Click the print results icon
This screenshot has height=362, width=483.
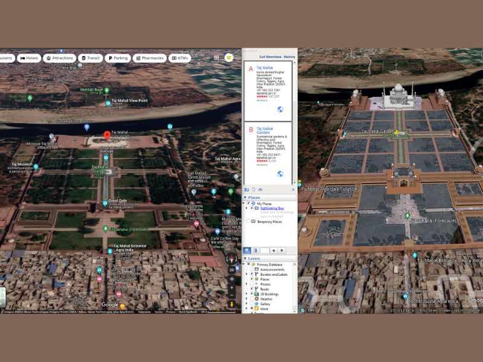260,189
